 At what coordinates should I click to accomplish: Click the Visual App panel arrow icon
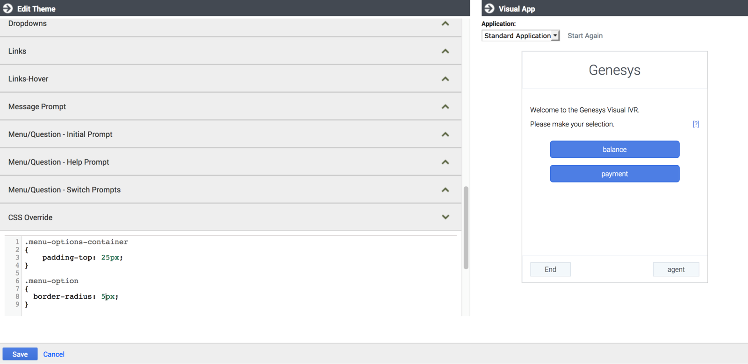(489, 8)
